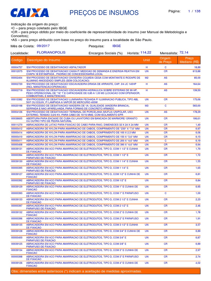
Task: Click price 613,88 in the table
Action: tap(197, 71)
